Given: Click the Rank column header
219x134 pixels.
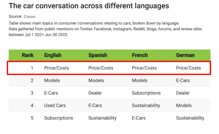Looking at the screenshot, I should pos(28,55).
